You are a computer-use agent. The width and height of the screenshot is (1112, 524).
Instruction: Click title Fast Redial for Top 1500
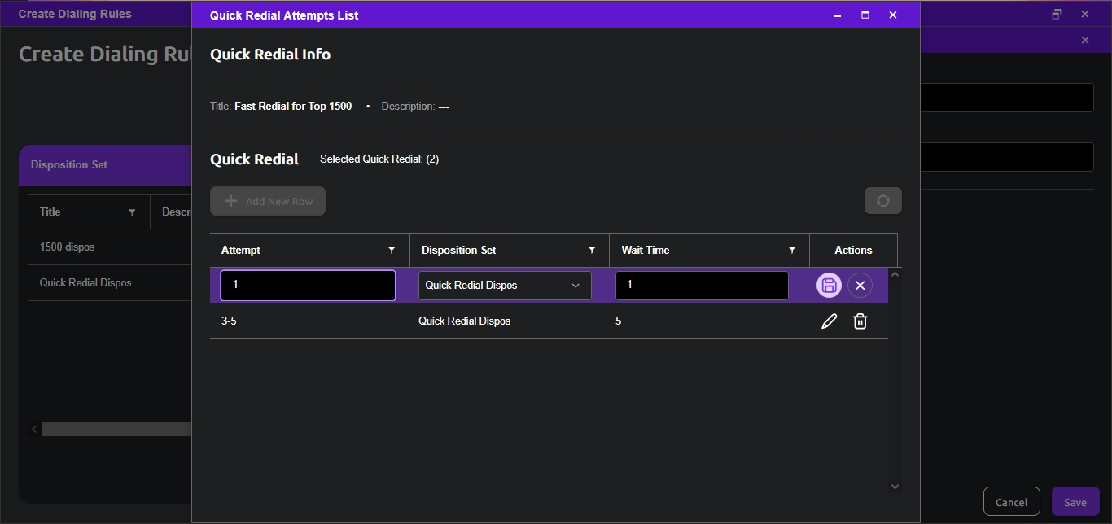(293, 107)
